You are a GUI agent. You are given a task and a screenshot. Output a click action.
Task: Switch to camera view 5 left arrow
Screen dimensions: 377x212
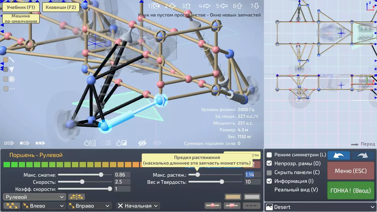[222, 6]
